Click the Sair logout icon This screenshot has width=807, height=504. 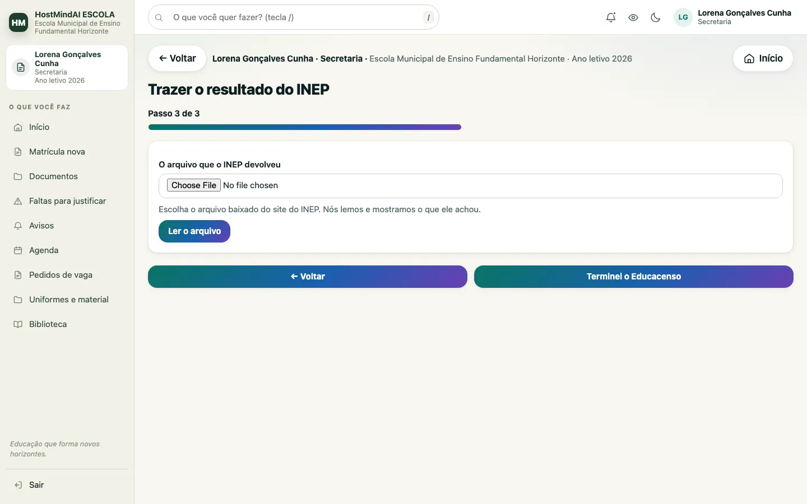(18, 485)
